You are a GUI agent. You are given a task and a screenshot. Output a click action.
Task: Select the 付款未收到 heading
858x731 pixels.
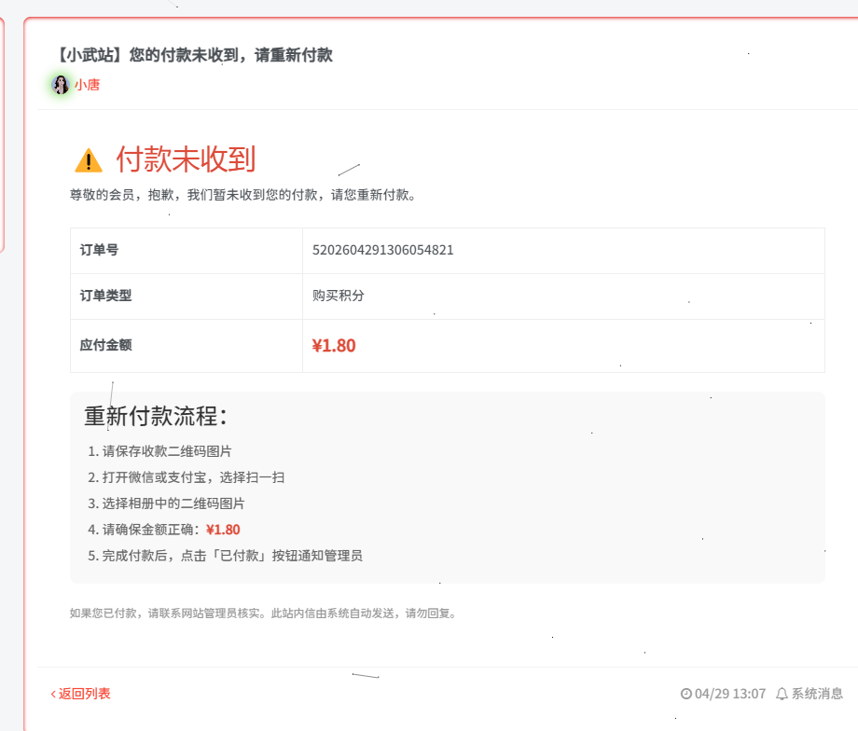tap(187, 160)
